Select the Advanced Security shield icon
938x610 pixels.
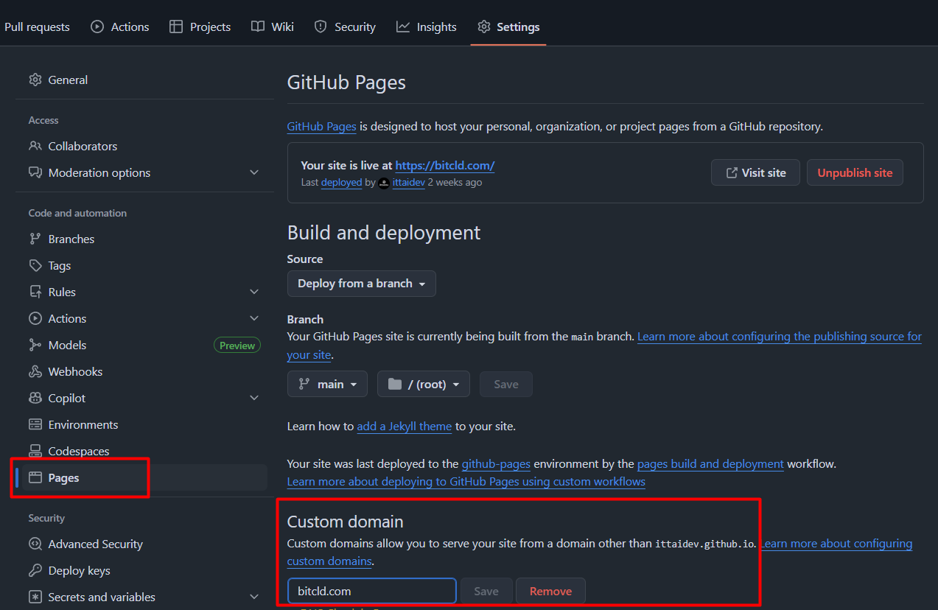click(x=35, y=544)
